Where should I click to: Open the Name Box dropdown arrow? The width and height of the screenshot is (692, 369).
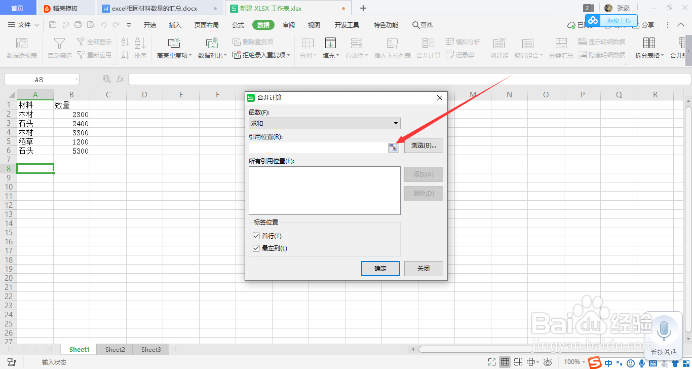click(76, 79)
